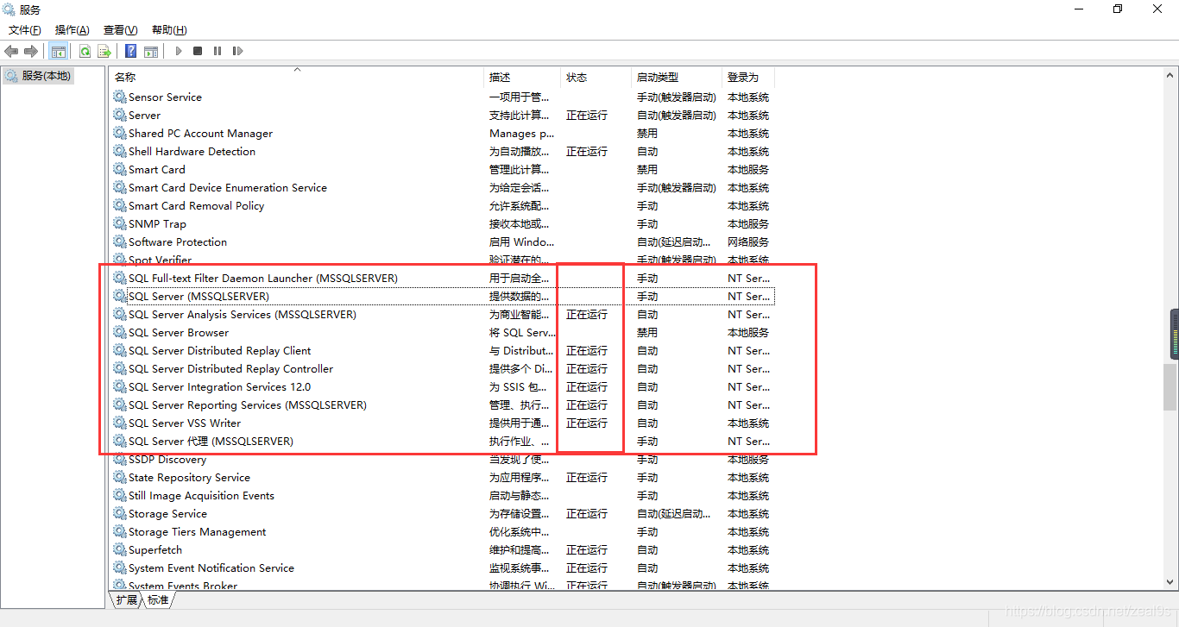Click 禁用 startup type of SQL Server Browser
1179x627 pixels.
(x=647, y=333)
